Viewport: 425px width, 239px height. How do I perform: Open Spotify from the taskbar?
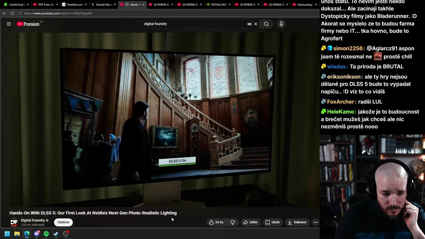[46, 234]
